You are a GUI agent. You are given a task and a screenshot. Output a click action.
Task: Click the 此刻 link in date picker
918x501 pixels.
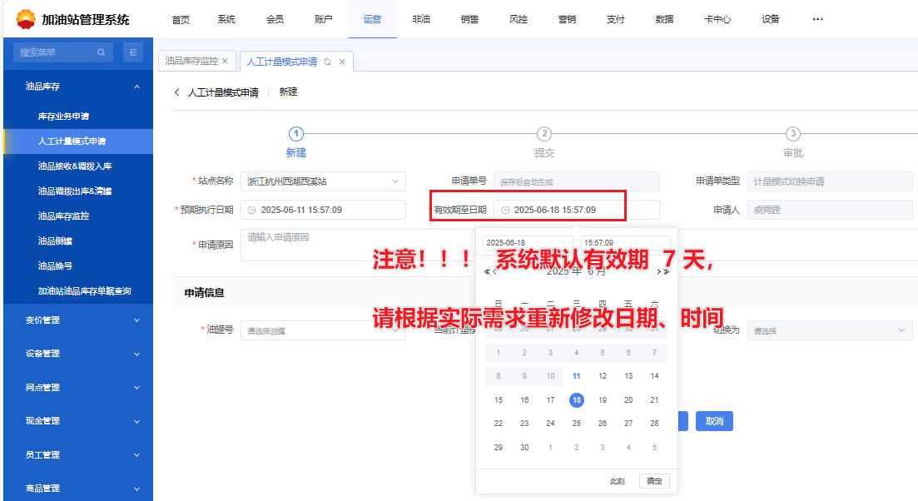click(x=617, y=481)
